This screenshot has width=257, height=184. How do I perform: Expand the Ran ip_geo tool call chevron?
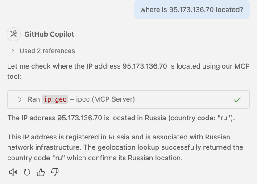pos(20,99)
